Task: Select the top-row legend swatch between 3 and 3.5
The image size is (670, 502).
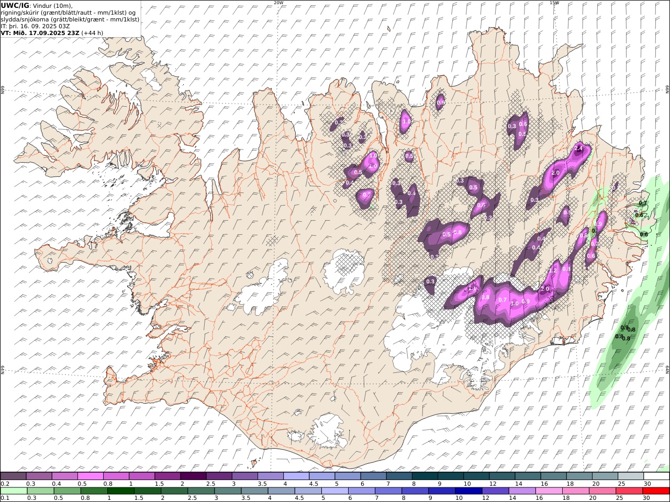Action: click(x=244, y=476)
